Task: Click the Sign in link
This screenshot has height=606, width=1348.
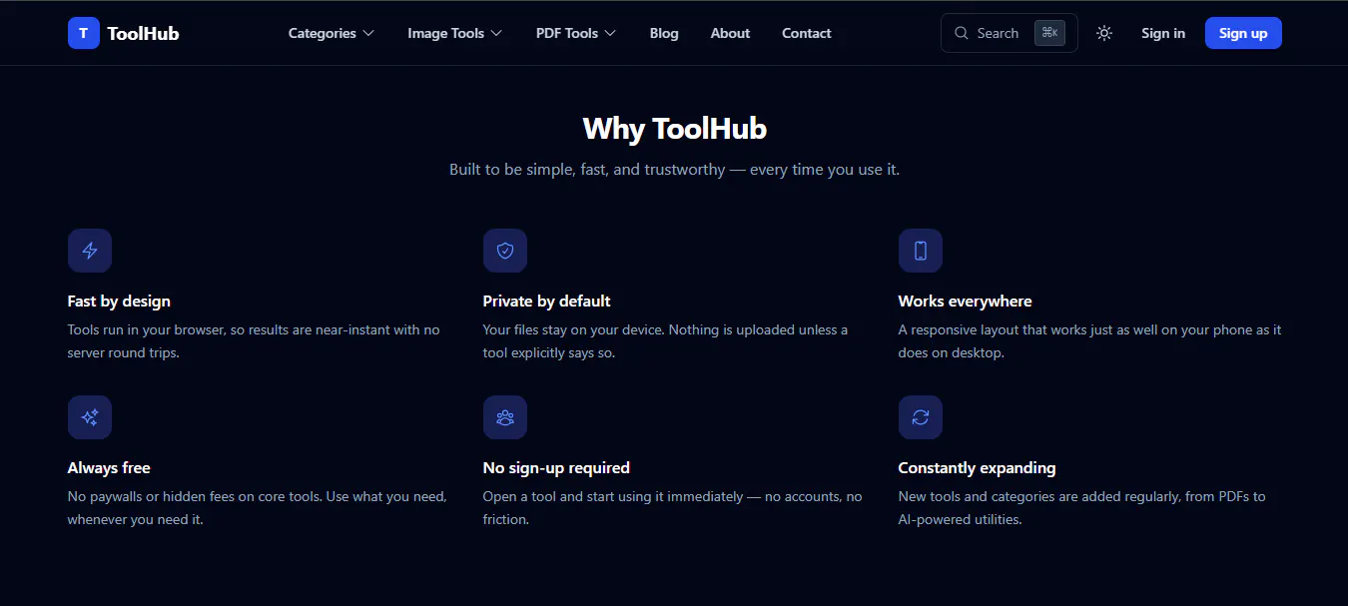Action: pos(1163,33)
